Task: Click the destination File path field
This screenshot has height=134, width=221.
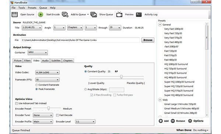Action: pos(80,40)
